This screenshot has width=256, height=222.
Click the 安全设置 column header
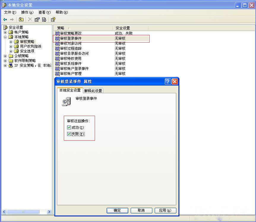123,28
